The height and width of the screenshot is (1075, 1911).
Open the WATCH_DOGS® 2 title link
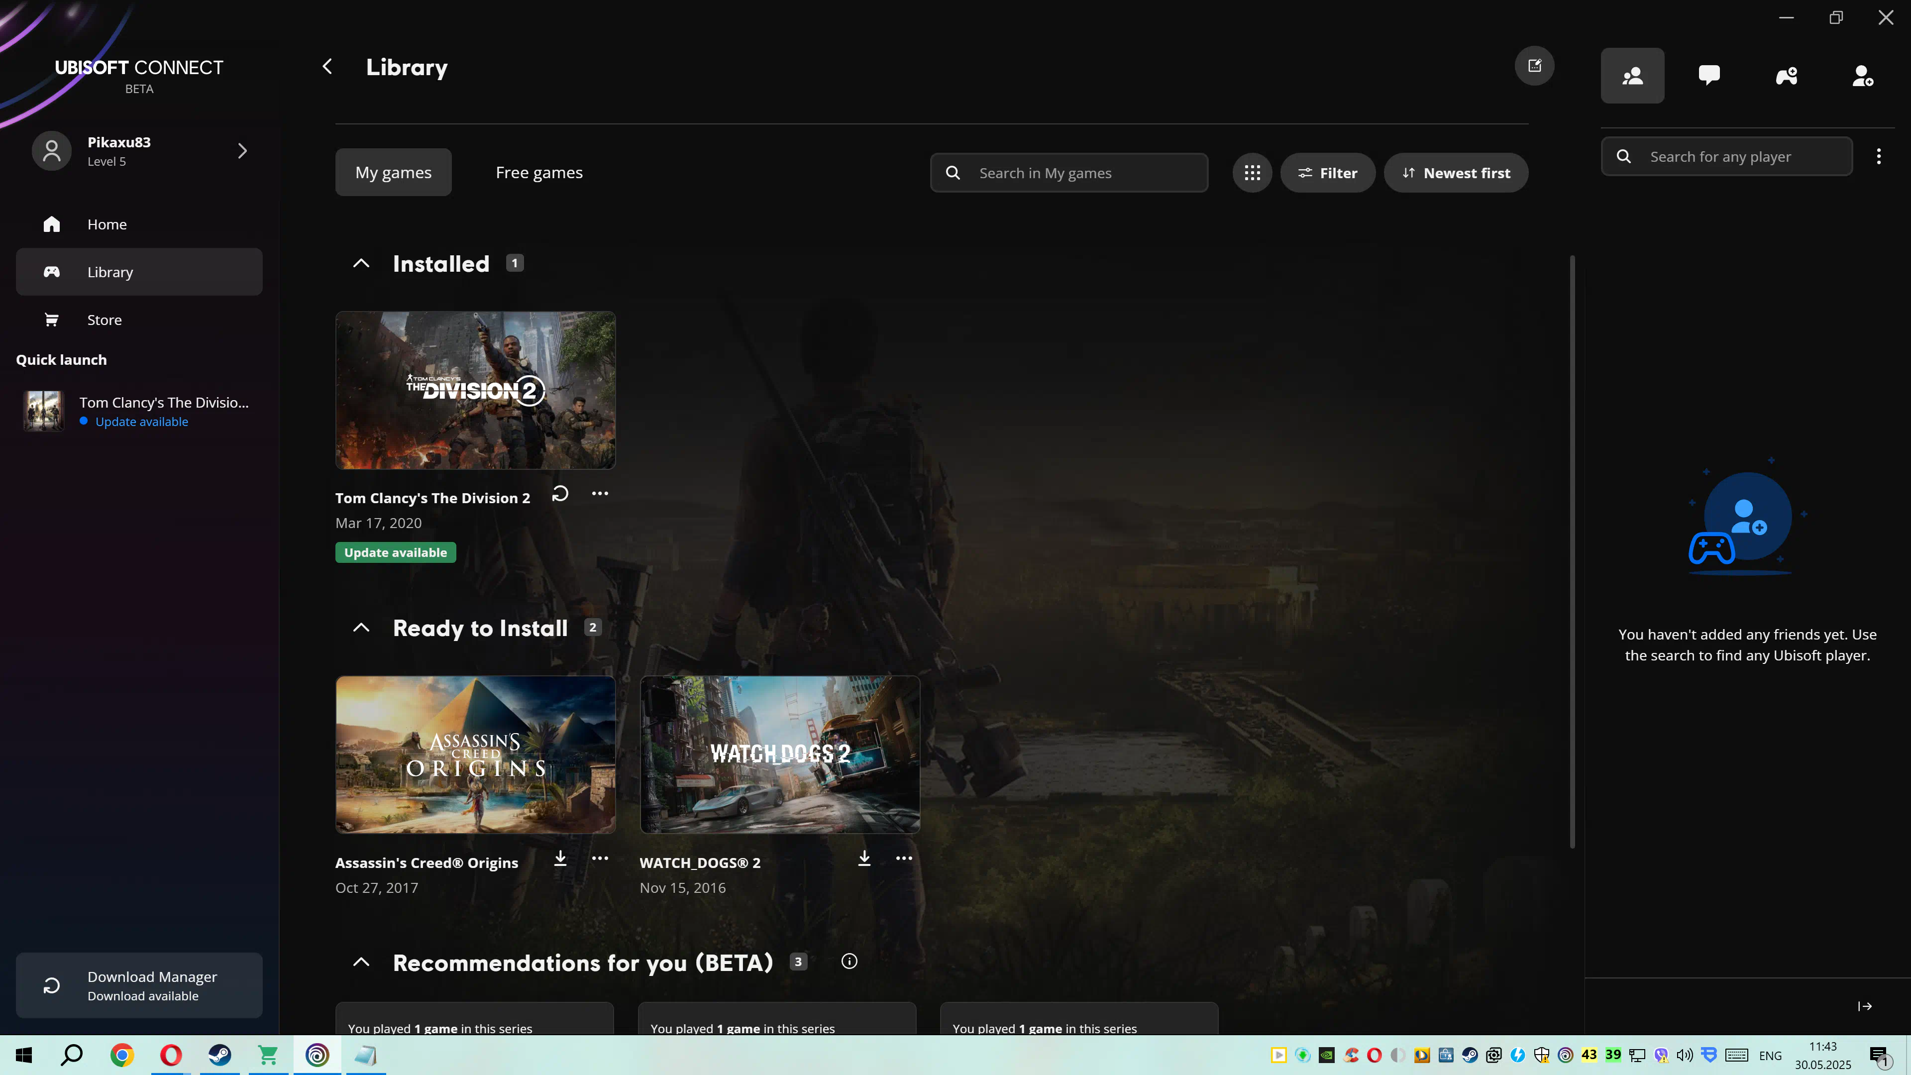pyautogui.click(x=700, y=863)
